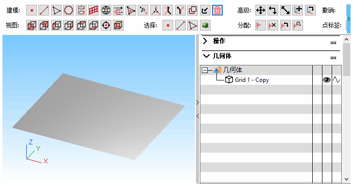Open the 几何体 panel options dots
Viewport: 356px width, 188px height.
pos(333,58)
